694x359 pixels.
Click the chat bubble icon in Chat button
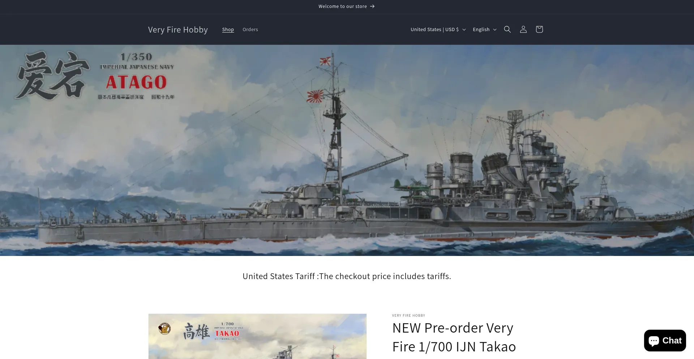(x=654, y=341)
